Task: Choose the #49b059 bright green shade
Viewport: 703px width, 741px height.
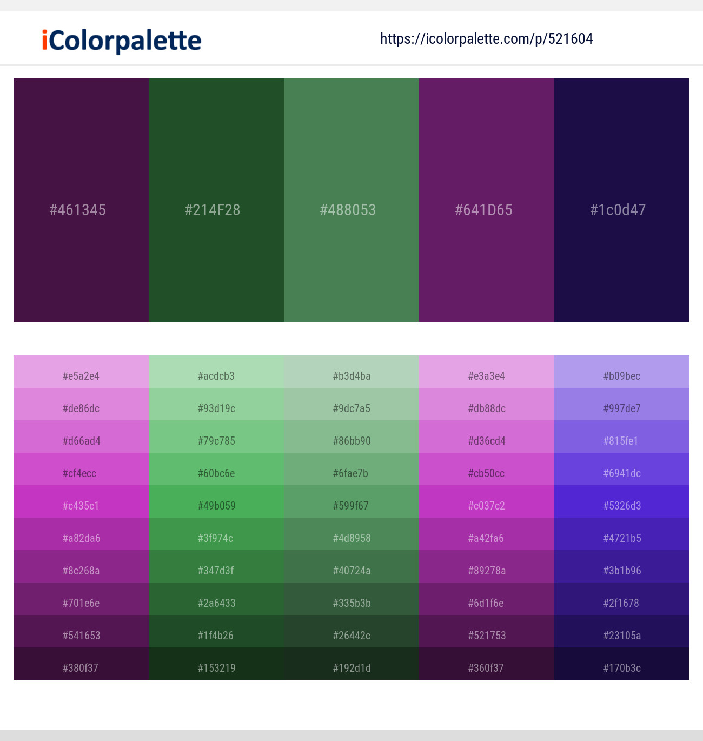Action: click(216, 501)
